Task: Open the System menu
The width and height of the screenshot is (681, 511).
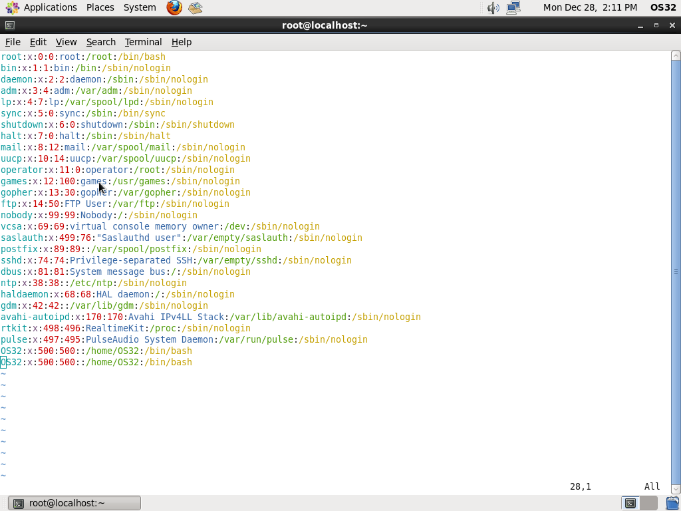Action: (x=140, y=7)
